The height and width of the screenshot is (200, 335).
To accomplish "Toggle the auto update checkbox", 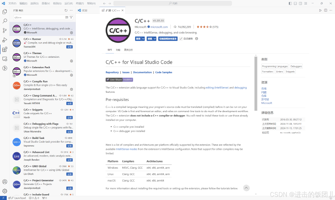I will coord(181,38).
